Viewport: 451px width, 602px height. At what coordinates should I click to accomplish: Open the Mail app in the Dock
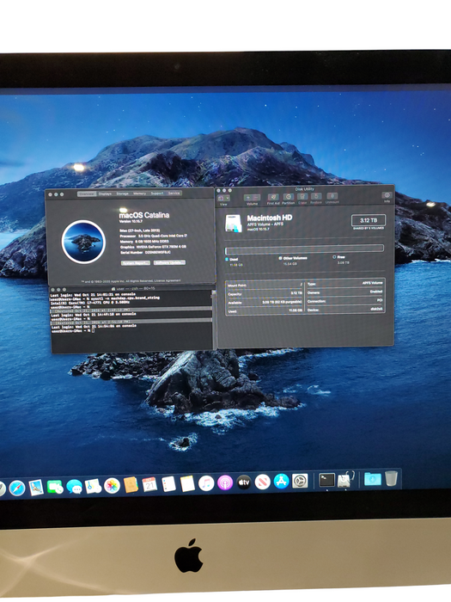(36, 488)
